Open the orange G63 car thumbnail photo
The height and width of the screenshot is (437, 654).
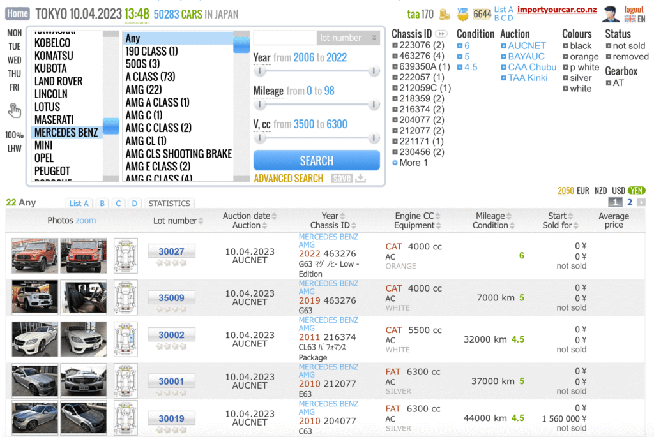tap(34, 256)
